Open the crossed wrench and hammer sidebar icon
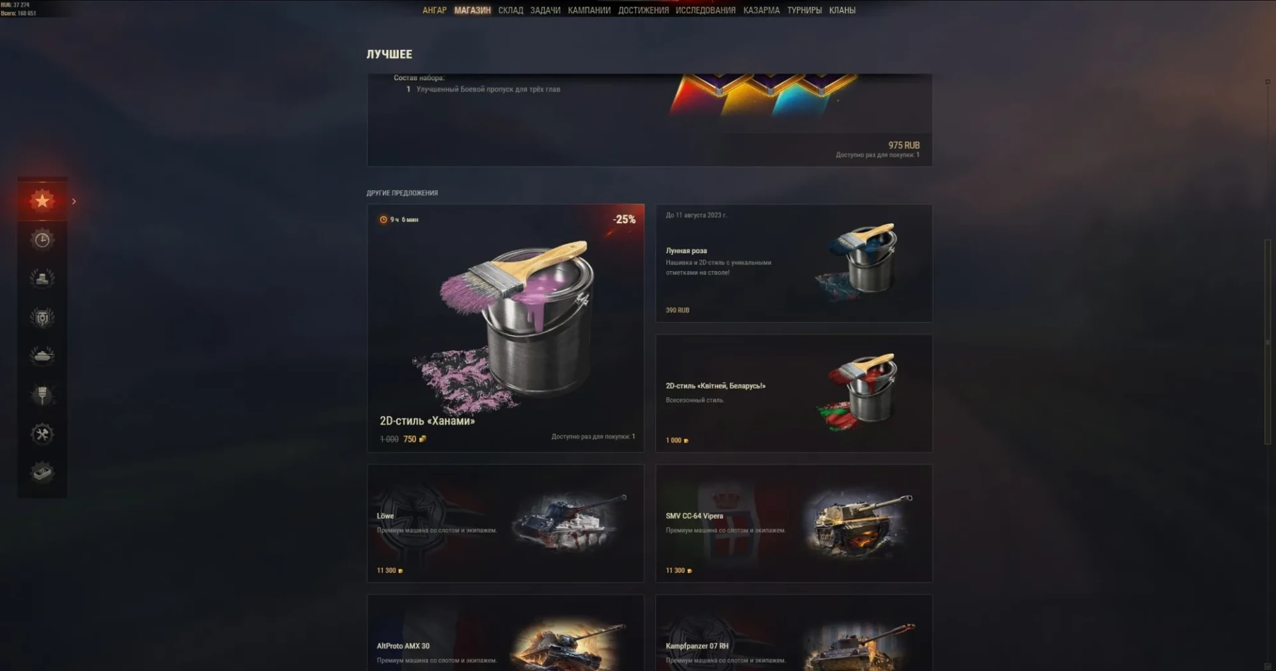The height and width of the screenshot is (671, 1276). click(42, 434)
